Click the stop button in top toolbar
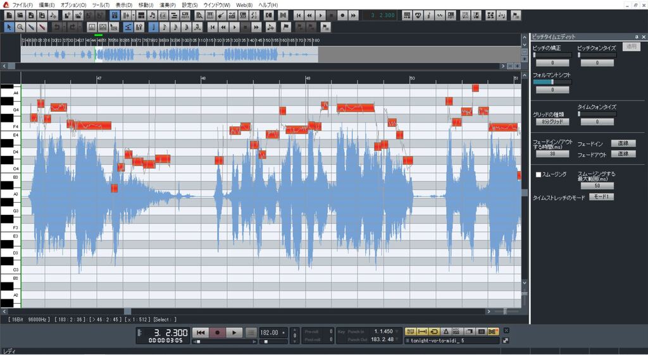 click(332, 15)
